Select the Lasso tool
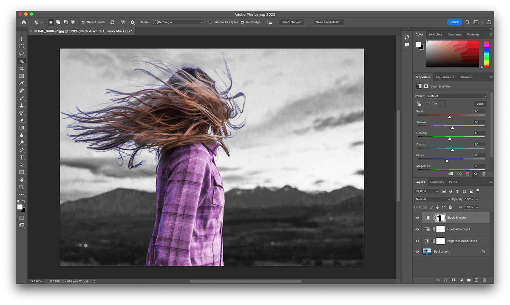 [22, 53]
